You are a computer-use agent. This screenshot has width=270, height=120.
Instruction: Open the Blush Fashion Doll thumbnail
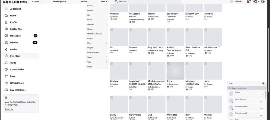click(x=194, y=37)
